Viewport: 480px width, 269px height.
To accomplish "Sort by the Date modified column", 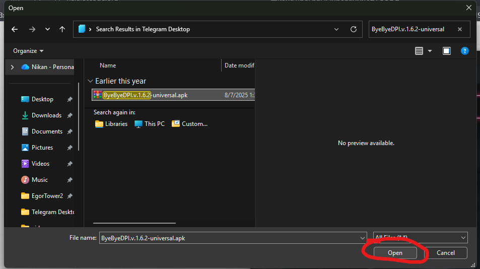I will (x=239, y=65).
